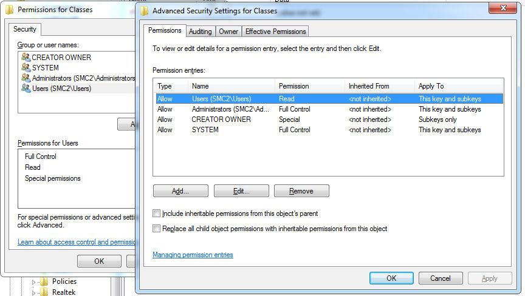The image size is (525, 296).
Task: Select the Policies folder icon
Action: 44,281
